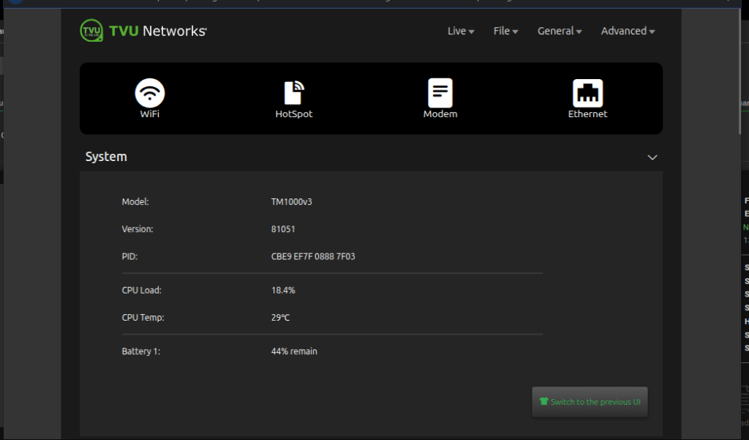The width and height of the screenshot is (749, 440).
Task: Click the TVU Networks logo
Action: click(x=143, y=30)
